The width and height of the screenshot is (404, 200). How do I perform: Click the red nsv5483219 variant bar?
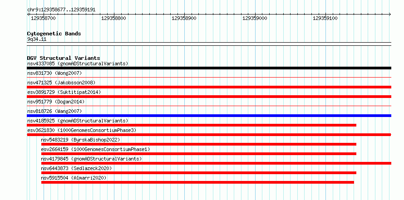[x=199, y=144]
